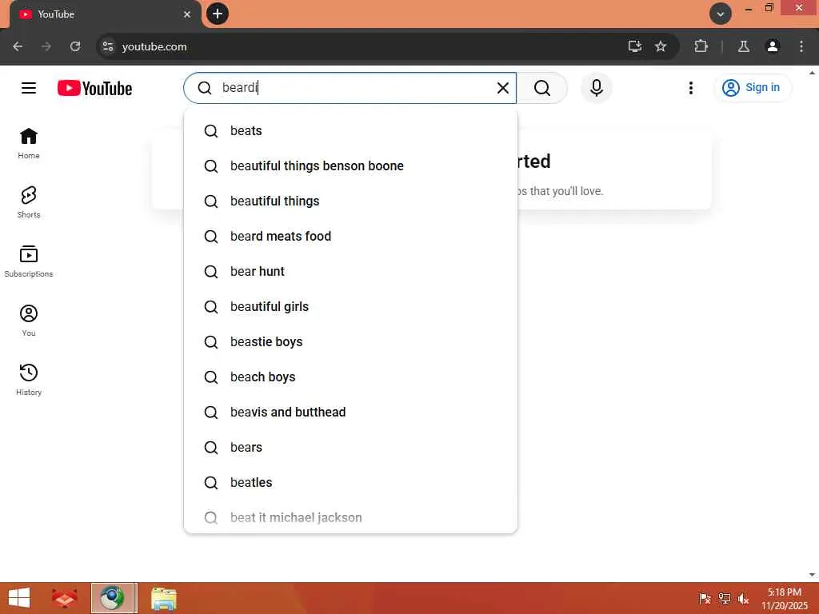This screenshot has height=614, width=819.
Task: Open the Windows Start menu
Action: (19, 598)
